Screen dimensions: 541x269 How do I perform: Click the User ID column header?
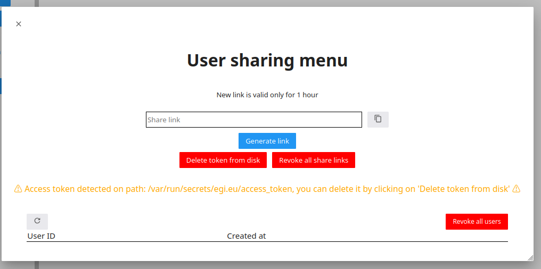(42, 236)
